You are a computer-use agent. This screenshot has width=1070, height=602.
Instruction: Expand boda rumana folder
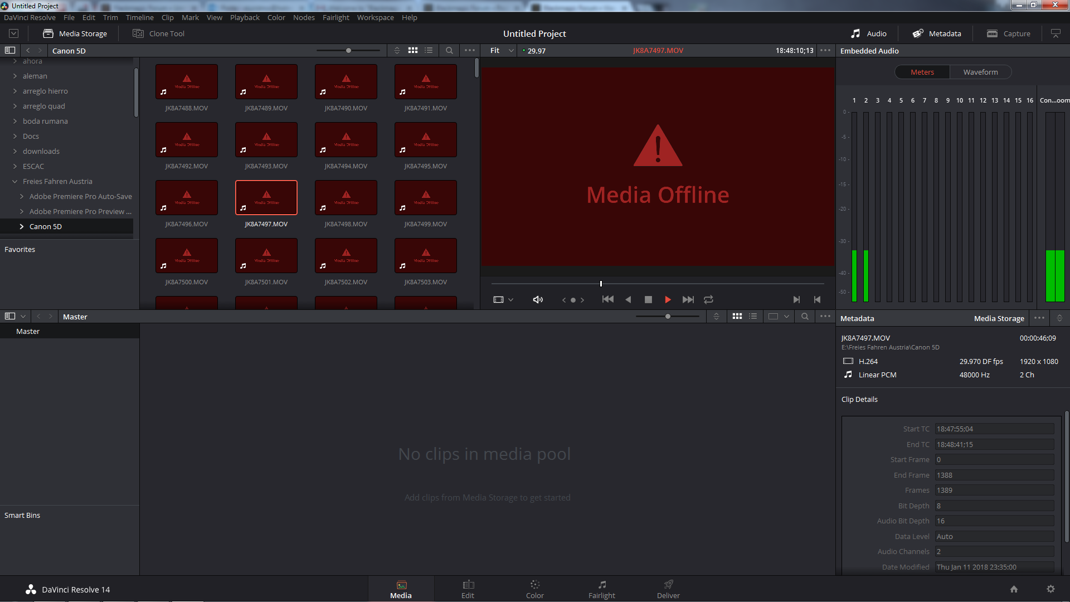pos(15,121)
